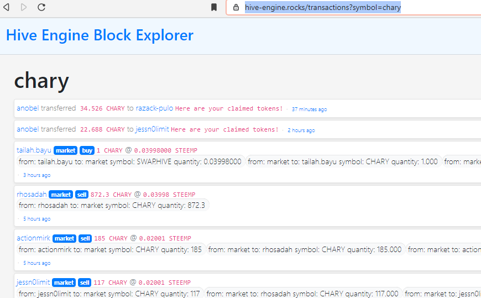This screenshot has width=481, height=298.
Task: Open anobel in the 22.688 CHARY transfer row
Action: [28, 129]
